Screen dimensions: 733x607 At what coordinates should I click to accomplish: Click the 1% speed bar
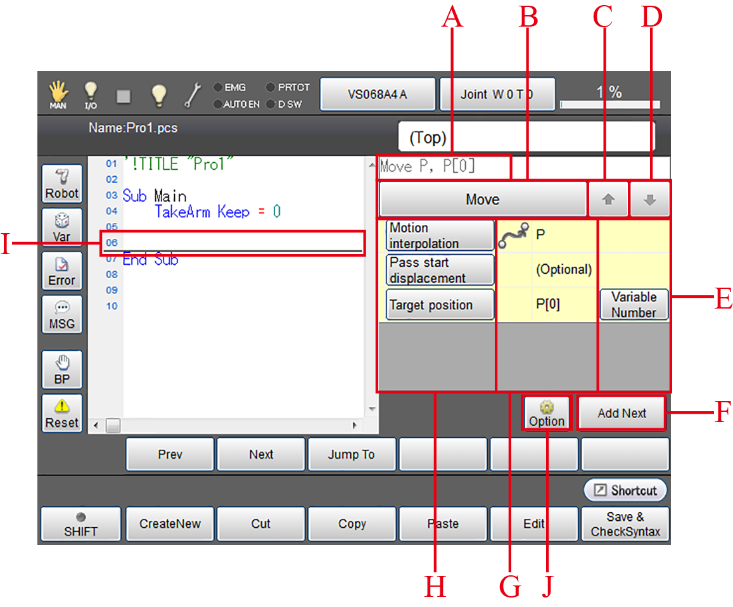(609, 104)
